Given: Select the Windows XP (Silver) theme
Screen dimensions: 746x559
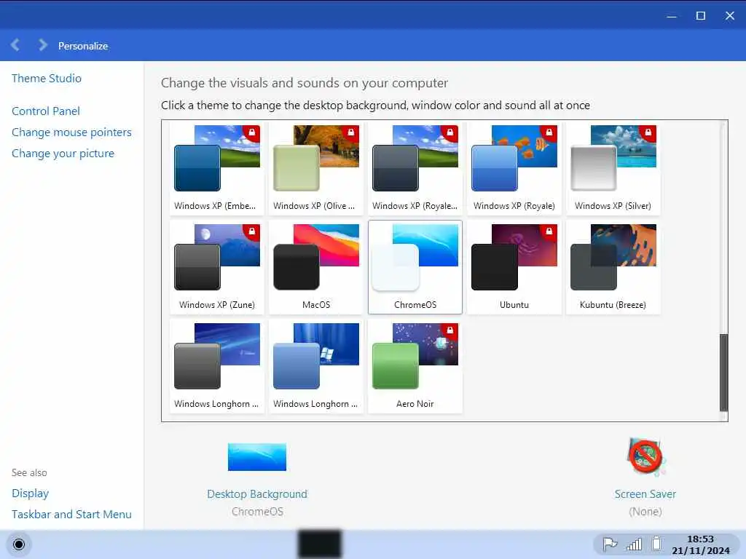Looking at the screenshot, I should [613, 168].
